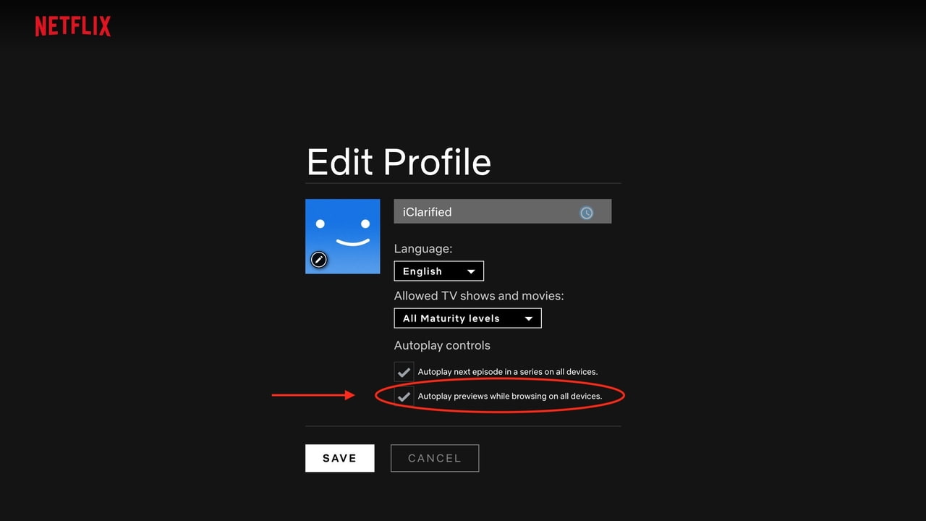The height and width of the screenshot is (521, 926).
Task: Open the All Maturity levels dropdown
Action: point(467,318)
